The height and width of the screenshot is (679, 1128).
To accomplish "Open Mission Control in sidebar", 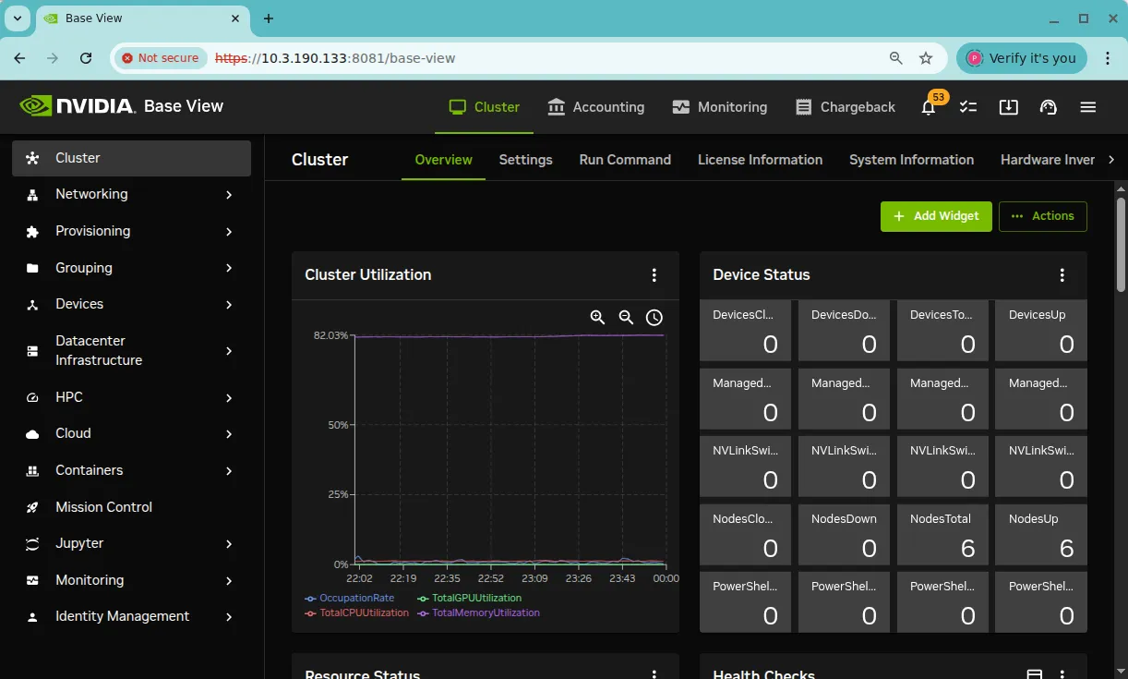I will point(131,507).
